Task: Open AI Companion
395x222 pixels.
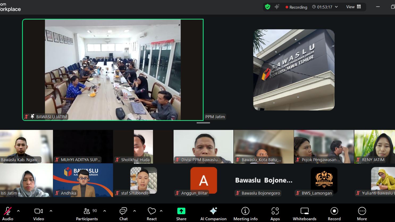Action: pyautogui.click(x=213, y=214)
